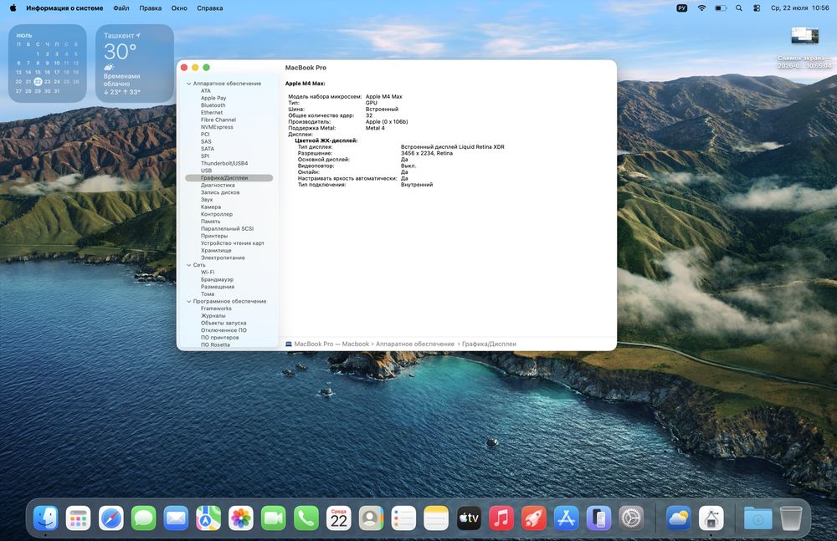Open Информация о системе app menu
The image size is (837, 541).
(x=64, y=8)
